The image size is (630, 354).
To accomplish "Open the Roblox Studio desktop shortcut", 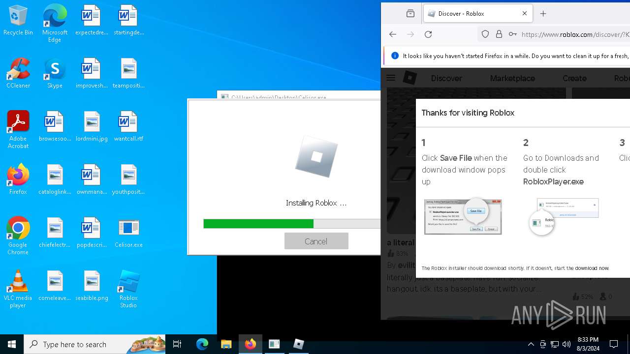I will pyautogui.click(x=128, y=289).
